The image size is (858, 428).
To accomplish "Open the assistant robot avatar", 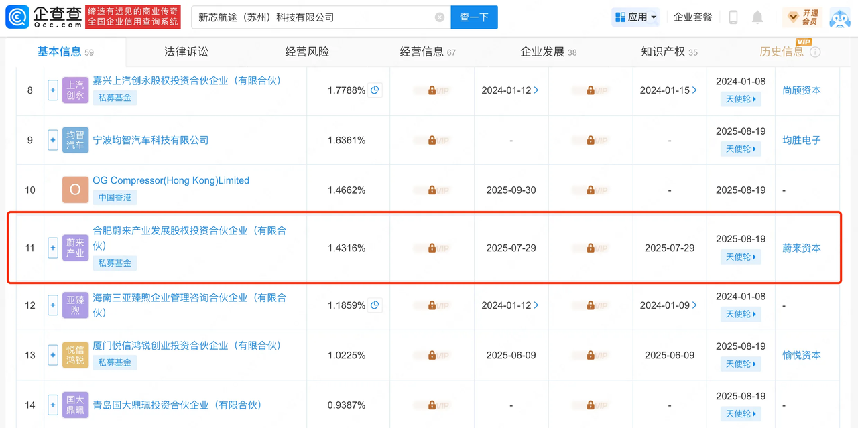I will pyautogui.click(x=840, y=17).
